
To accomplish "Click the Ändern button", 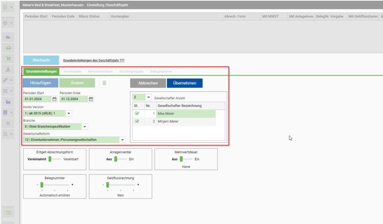I will coord(77,83).
